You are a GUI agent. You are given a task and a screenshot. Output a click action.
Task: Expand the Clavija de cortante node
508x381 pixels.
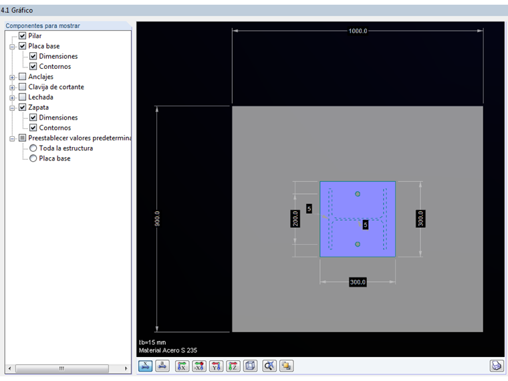[12, 88]
